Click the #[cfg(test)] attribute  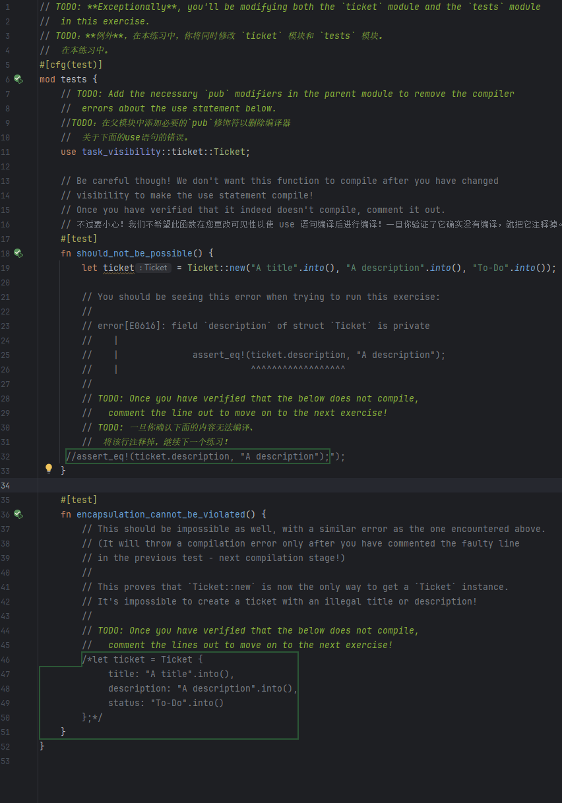(71, 65)
